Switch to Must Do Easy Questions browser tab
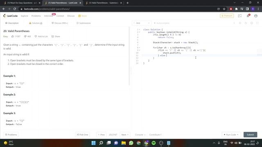 pos(22,3)
